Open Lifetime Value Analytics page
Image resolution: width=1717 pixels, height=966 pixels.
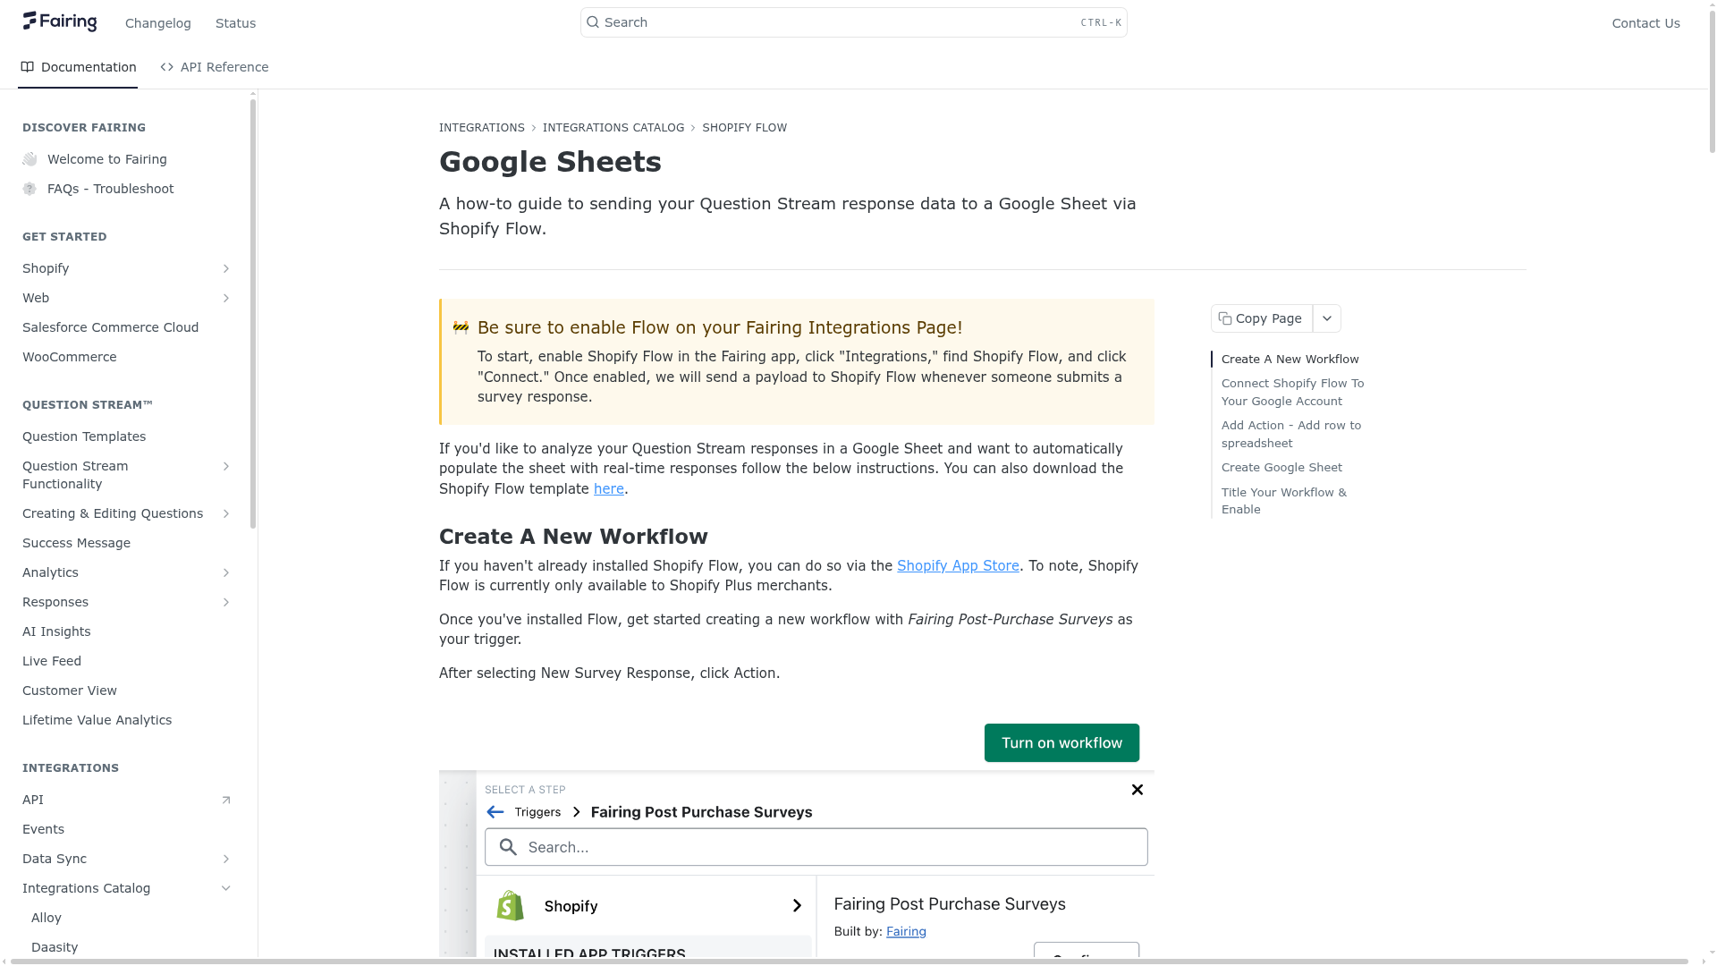[x=97, y=720]
